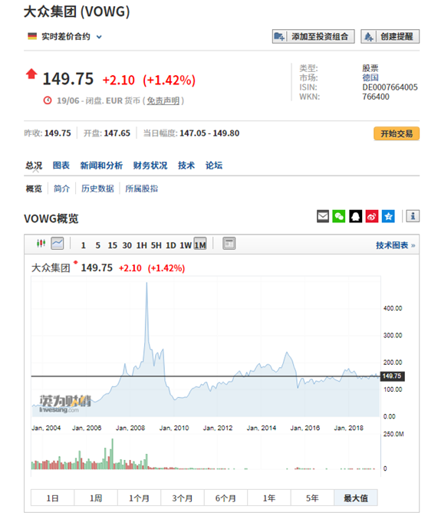Show the 1周 chart range
The image size is (428, 519).
(x=96, y=498)
